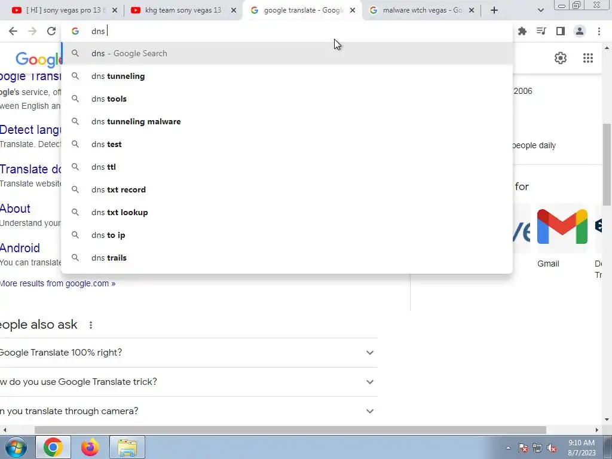Open Google search settings gear

tap(561, 58)
